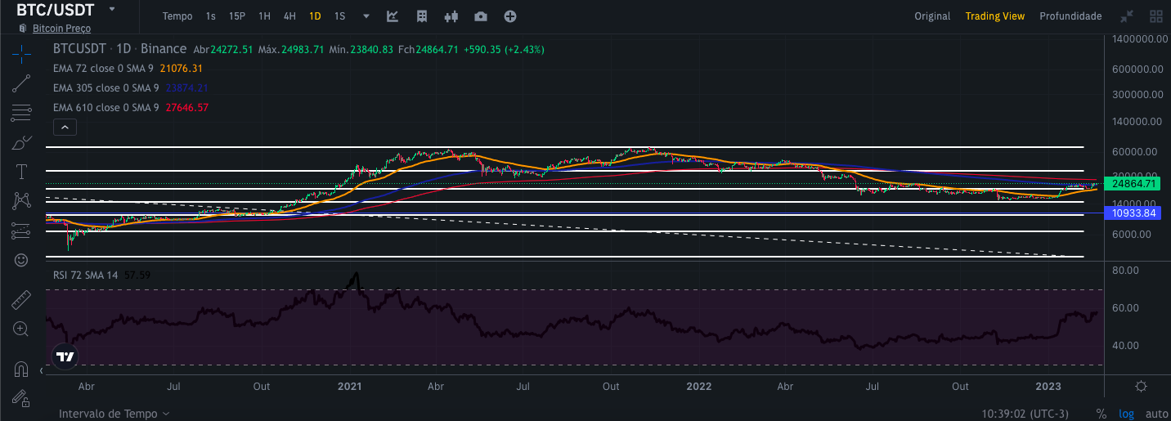Select EMA 305 indicator legend

coord(105,87)
